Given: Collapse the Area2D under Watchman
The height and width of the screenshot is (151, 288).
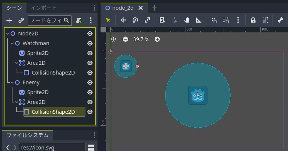Looking at the screenshot, I should [x=17, y=63].
